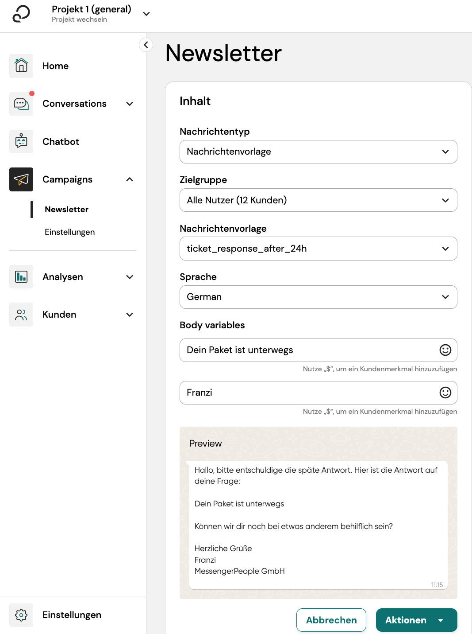Select the Chatbot robot icon
Screen dimensions: 472x634
(x=21, y=141)
